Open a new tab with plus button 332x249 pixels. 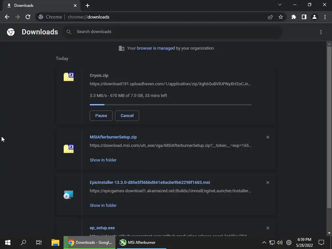coord(88,6)
